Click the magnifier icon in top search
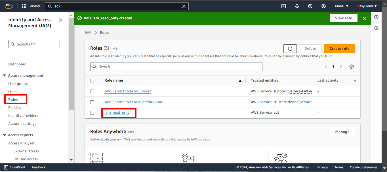The image size is (387, 172). pyautogui.click(x=50, y=6)
